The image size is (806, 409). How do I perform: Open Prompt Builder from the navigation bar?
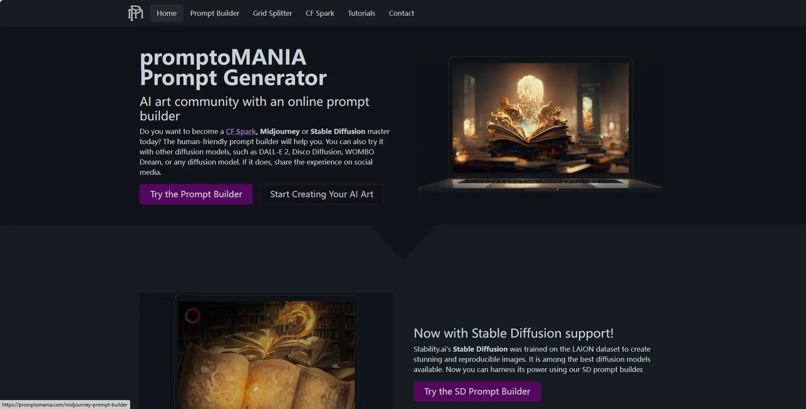214,13
